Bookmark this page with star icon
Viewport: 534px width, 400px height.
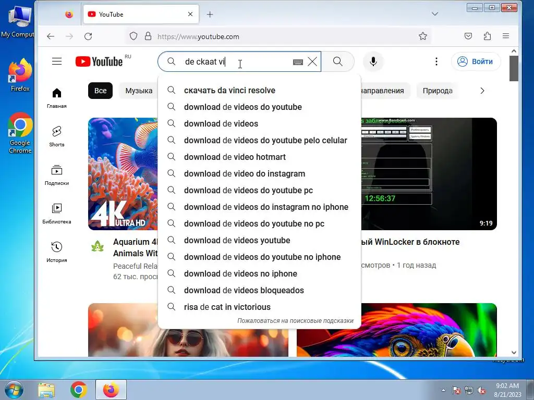(422, 36)
